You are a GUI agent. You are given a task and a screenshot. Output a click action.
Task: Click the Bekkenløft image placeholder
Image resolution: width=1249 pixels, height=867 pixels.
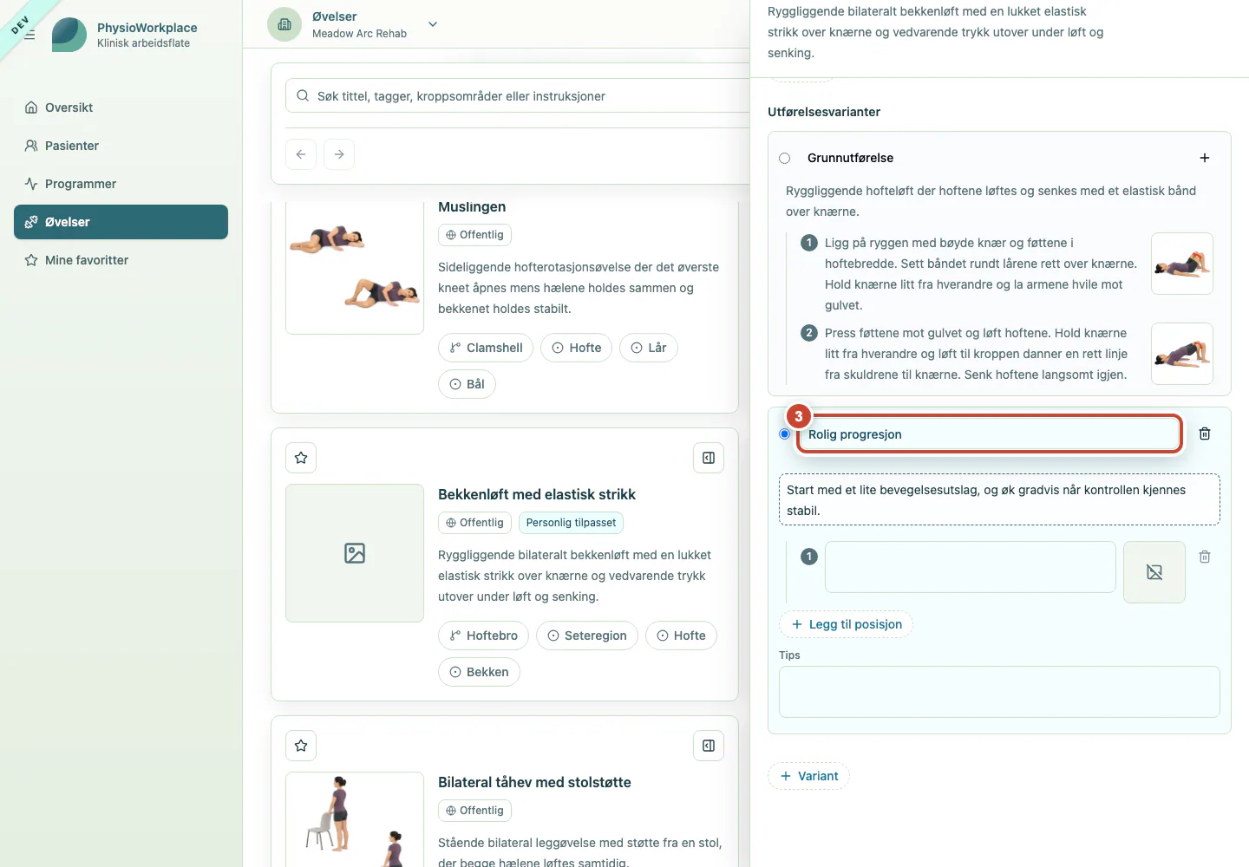click(x=355, y=553)
